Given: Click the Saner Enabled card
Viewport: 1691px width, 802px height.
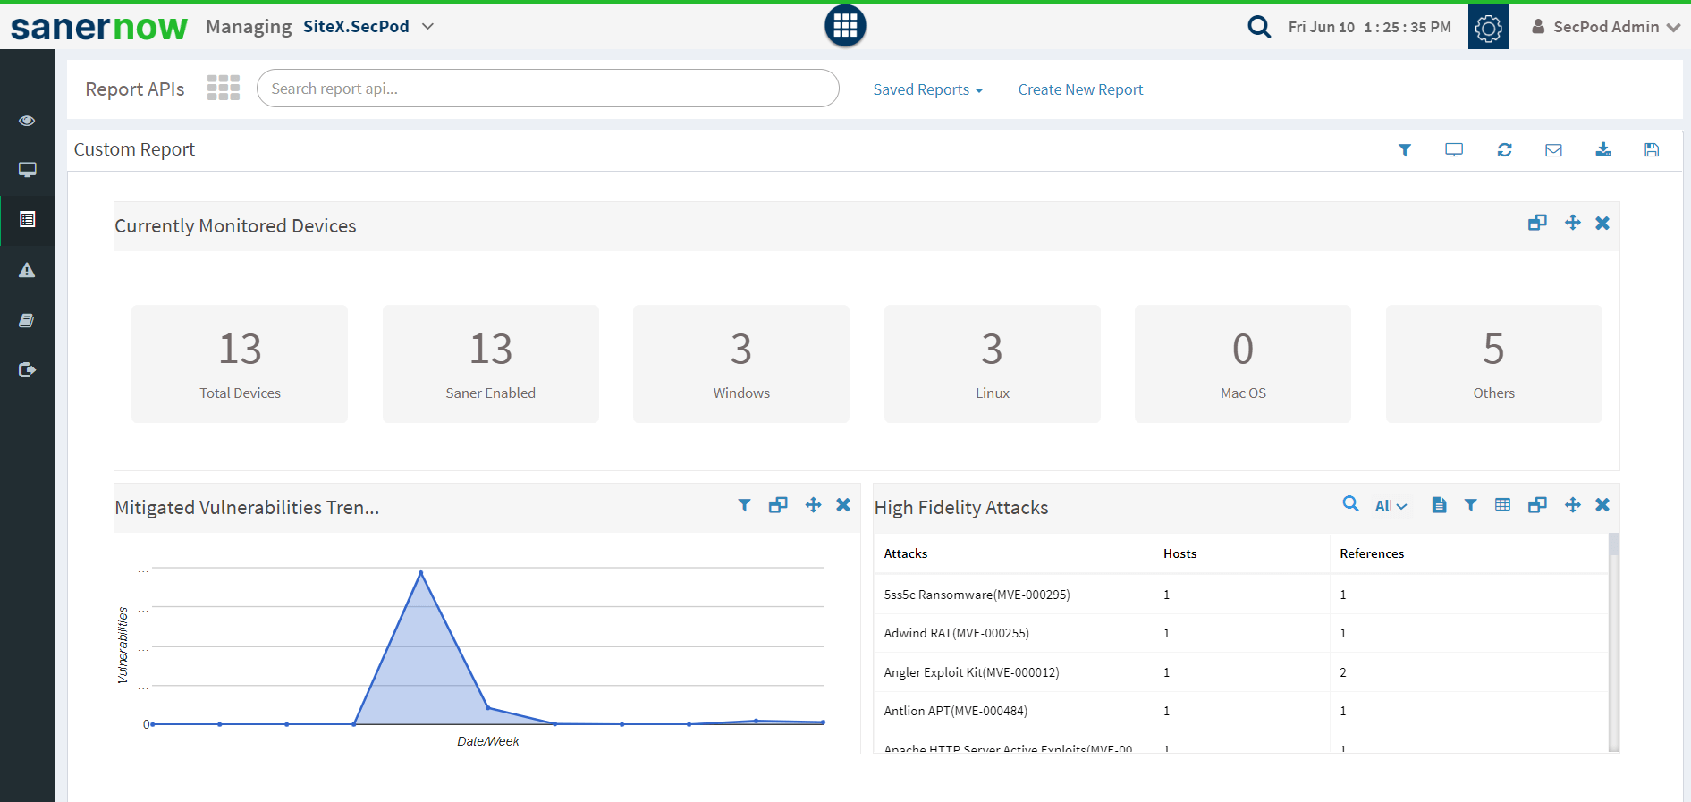Looking at the screenshot, I should click(x=491, y=364).
